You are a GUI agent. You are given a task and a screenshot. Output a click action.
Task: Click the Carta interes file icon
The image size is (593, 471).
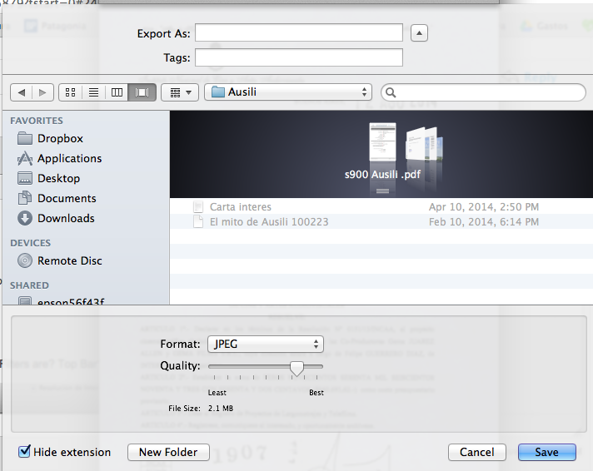pyautogui.click(x=198, y=206)
